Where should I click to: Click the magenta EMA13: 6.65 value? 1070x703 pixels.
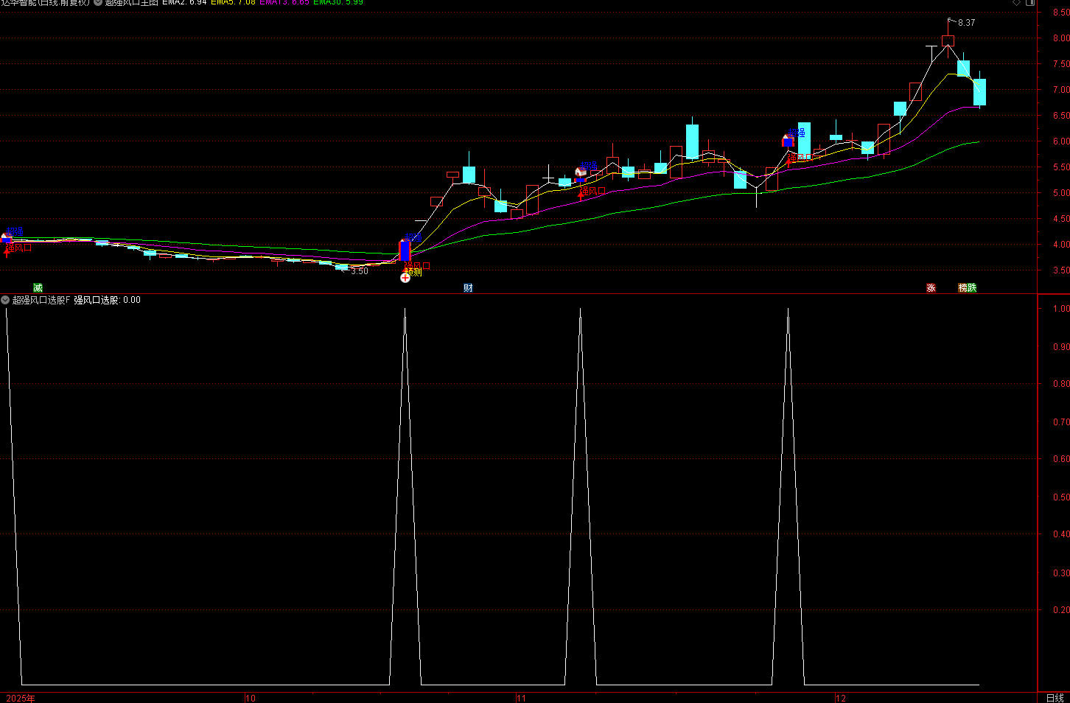coord(284,2)
